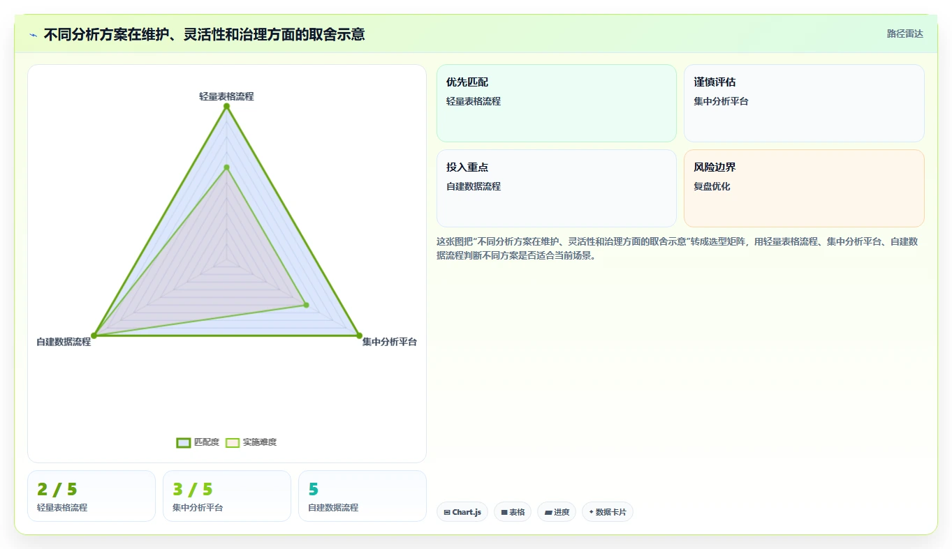Click the outer data point at 集中分析平台 vertex
This screenshot has height=549, width=952.
359,336
